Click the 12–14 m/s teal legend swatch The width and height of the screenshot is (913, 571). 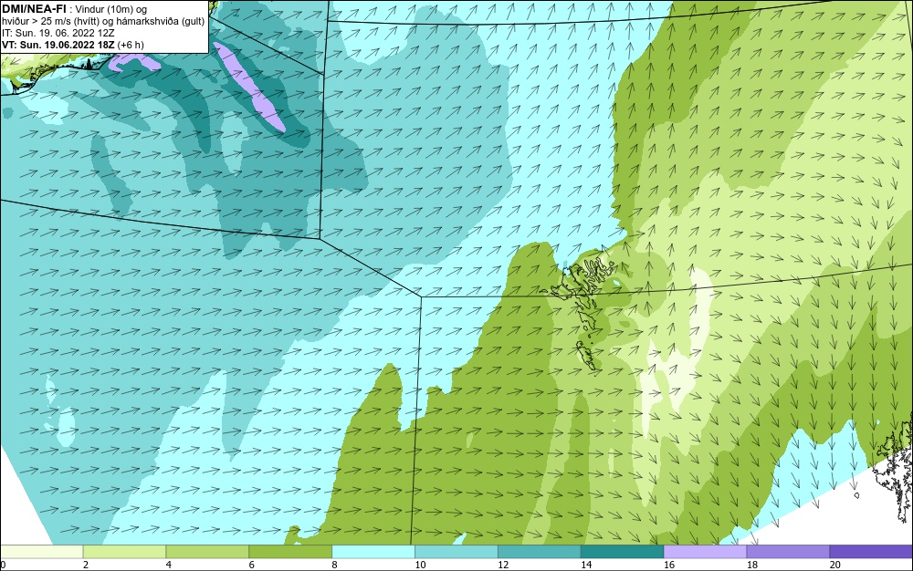coord(540,552)
